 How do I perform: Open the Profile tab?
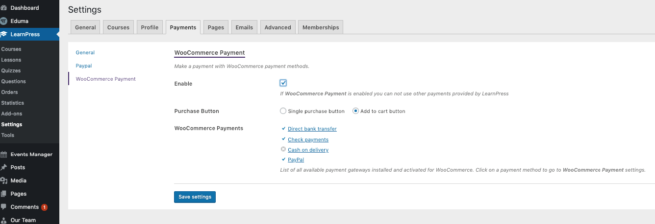click(x=150, y=27)
